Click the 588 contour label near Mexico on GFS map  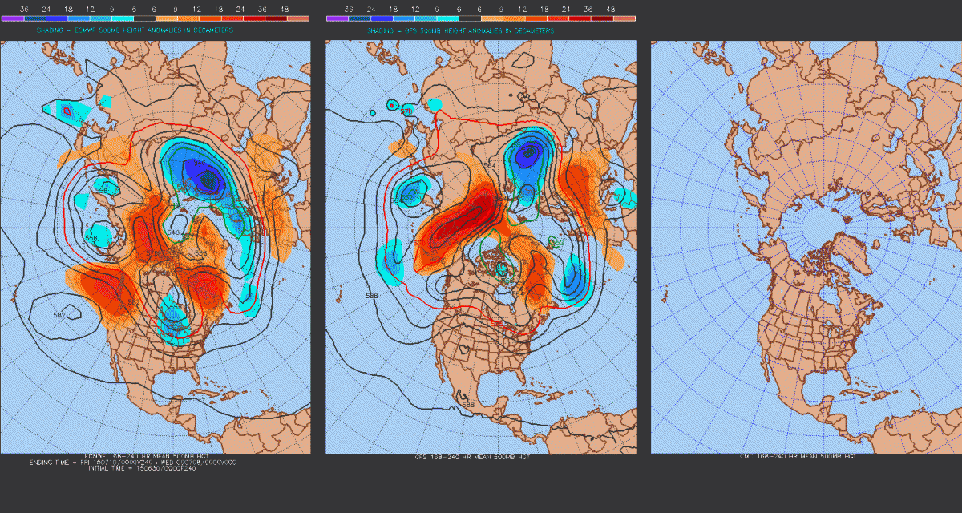(469, 405)
